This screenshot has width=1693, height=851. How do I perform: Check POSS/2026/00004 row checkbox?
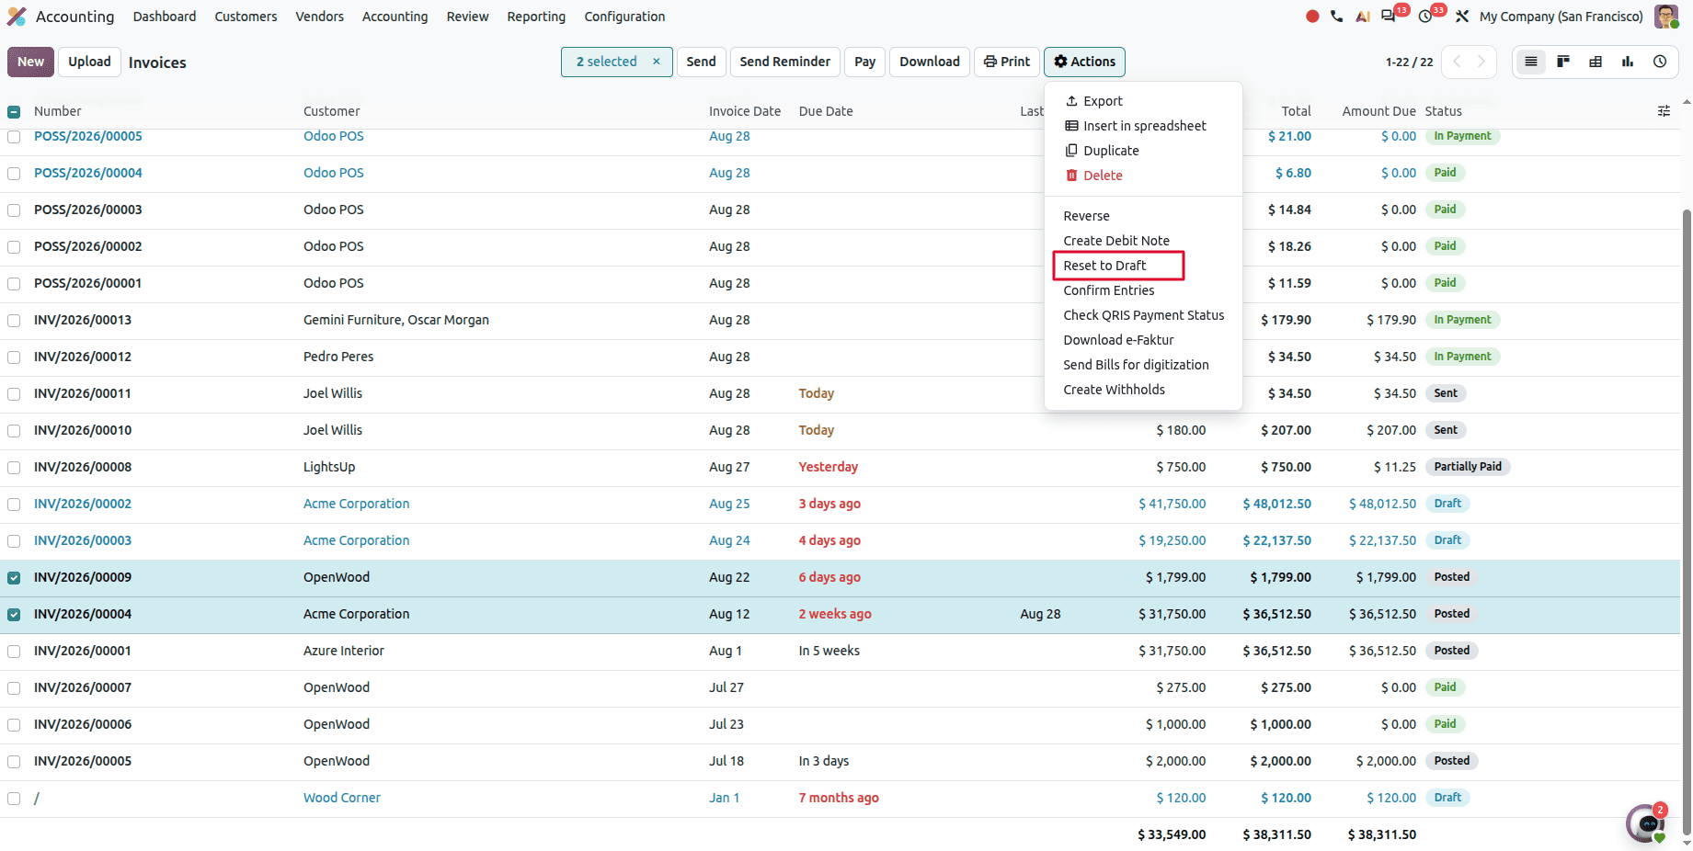(14, 174)
